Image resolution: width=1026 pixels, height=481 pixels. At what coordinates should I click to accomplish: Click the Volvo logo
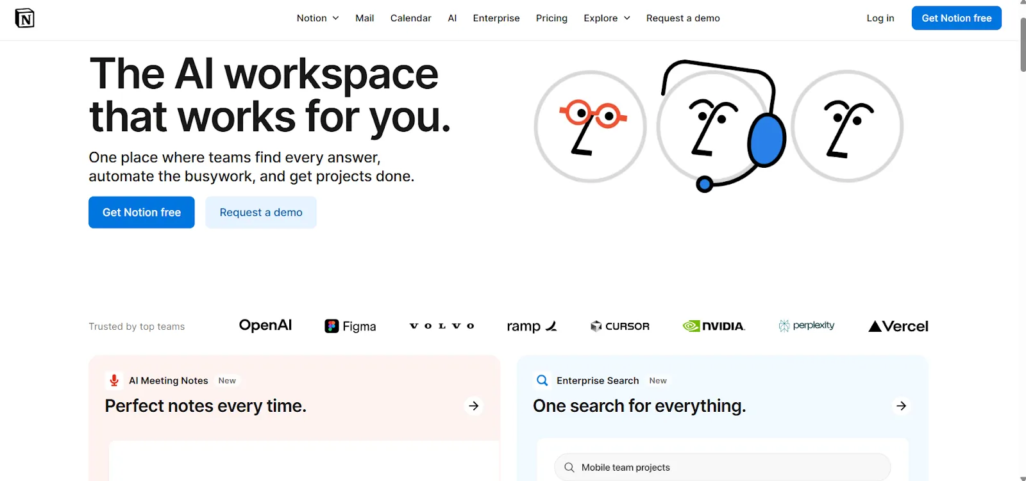click(442, 326)
